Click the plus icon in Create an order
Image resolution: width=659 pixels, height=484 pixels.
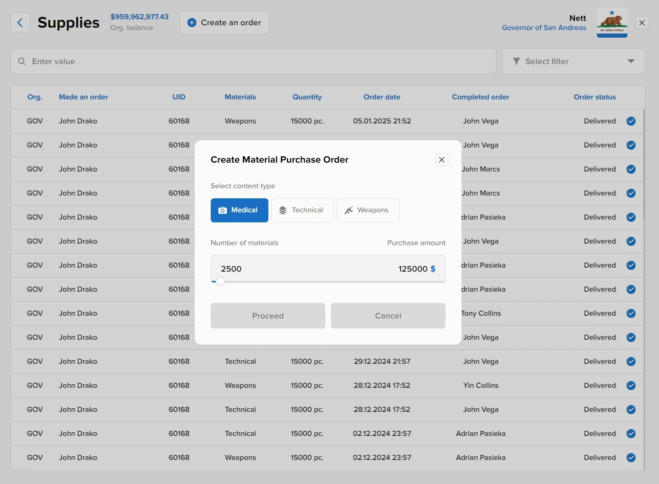click(192, 23)
